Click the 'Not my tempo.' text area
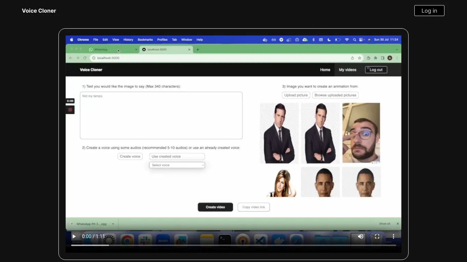The image size is (467, 262). tap(161, 115)
